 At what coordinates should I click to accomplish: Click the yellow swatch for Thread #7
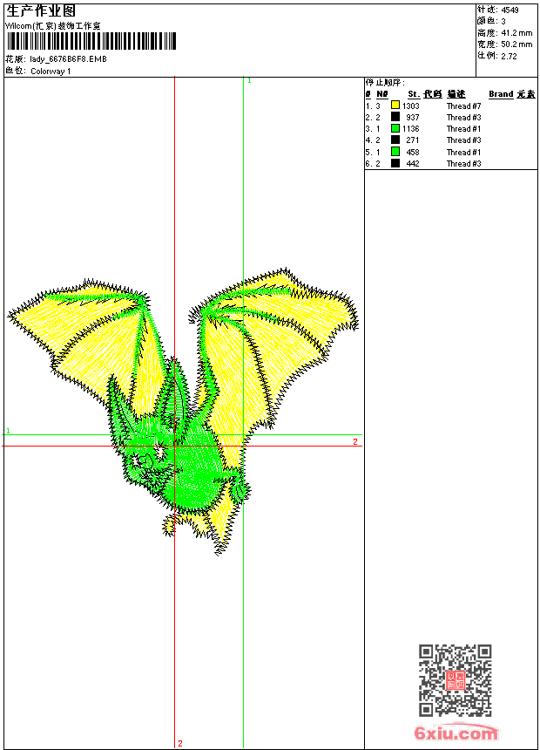pos(395,106)
